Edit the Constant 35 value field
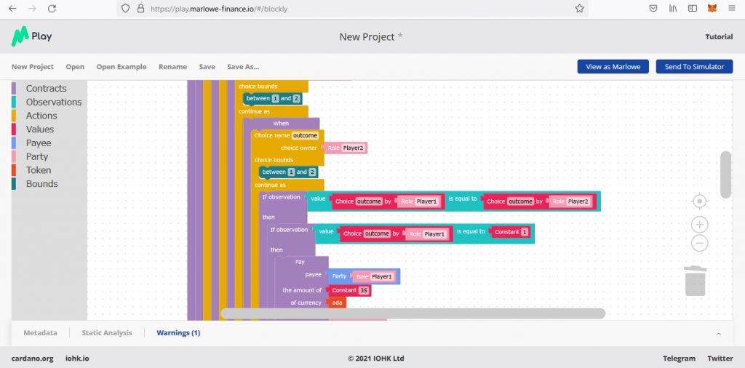Viewport: 745px width, 368px height. pyautogui.click(x=364, y=290)
